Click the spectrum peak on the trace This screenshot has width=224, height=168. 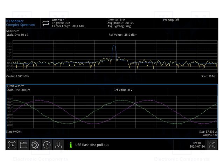click(x=114, y=46)
